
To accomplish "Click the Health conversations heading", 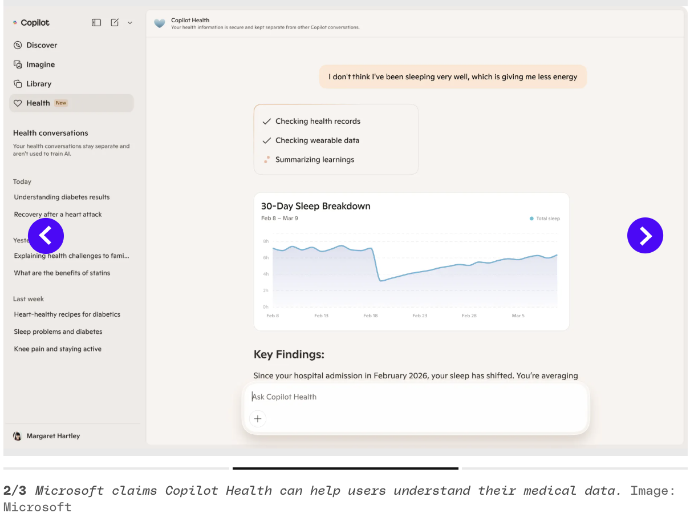I will [51, 133].
